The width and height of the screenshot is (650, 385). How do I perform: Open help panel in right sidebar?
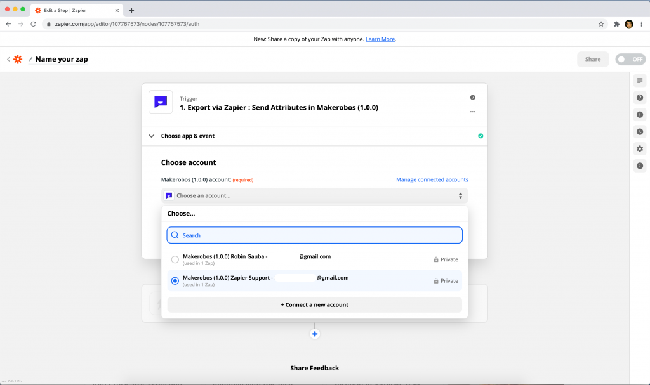[x=640, y=98]
